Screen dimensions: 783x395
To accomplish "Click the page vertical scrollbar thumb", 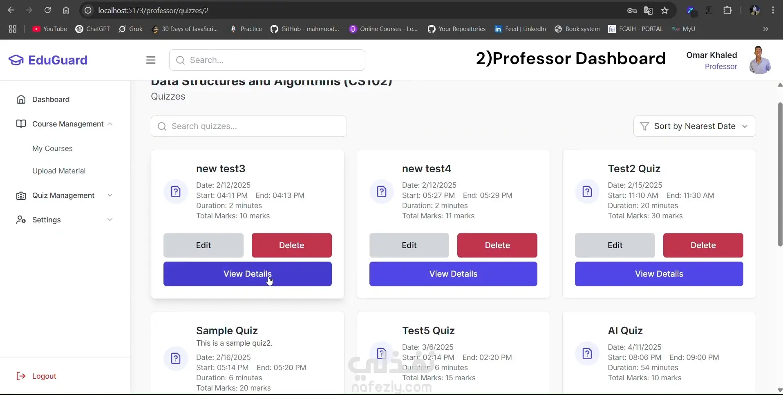I will (x=780, y=174).
